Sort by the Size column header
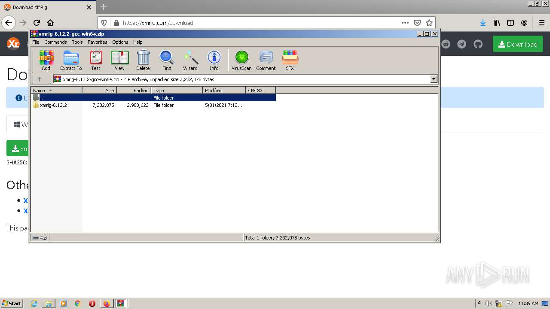Viewport: 550px width, 309px height. click(99, 90)
